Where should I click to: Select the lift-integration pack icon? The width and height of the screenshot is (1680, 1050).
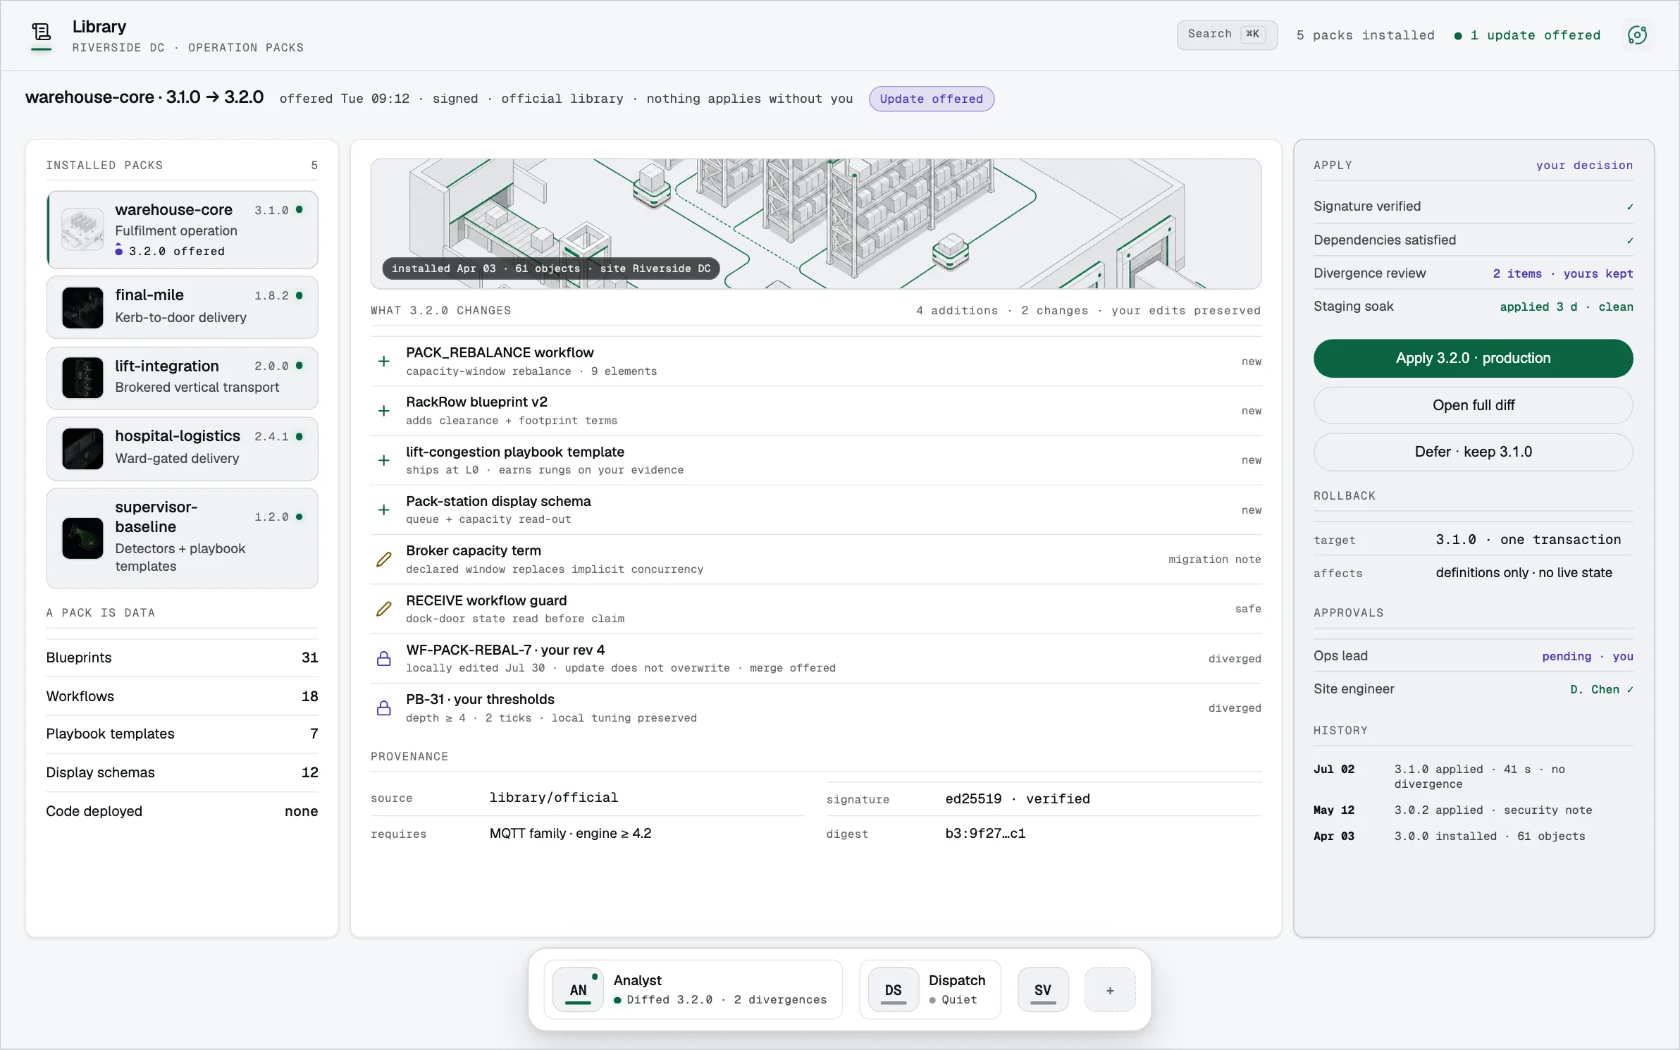(82, 378)
